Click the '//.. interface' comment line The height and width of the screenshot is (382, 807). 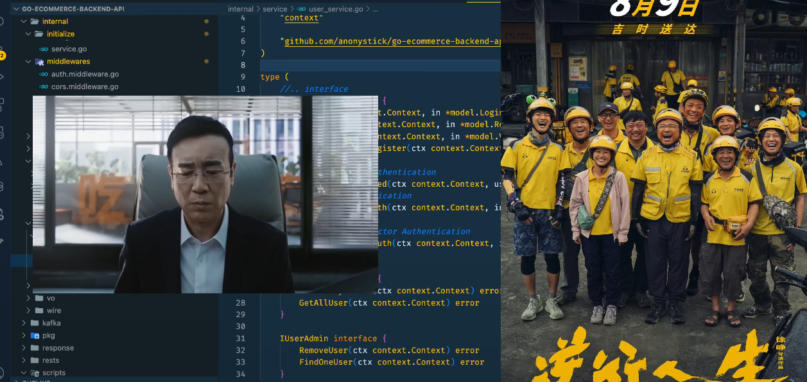(x=314, y=89)
